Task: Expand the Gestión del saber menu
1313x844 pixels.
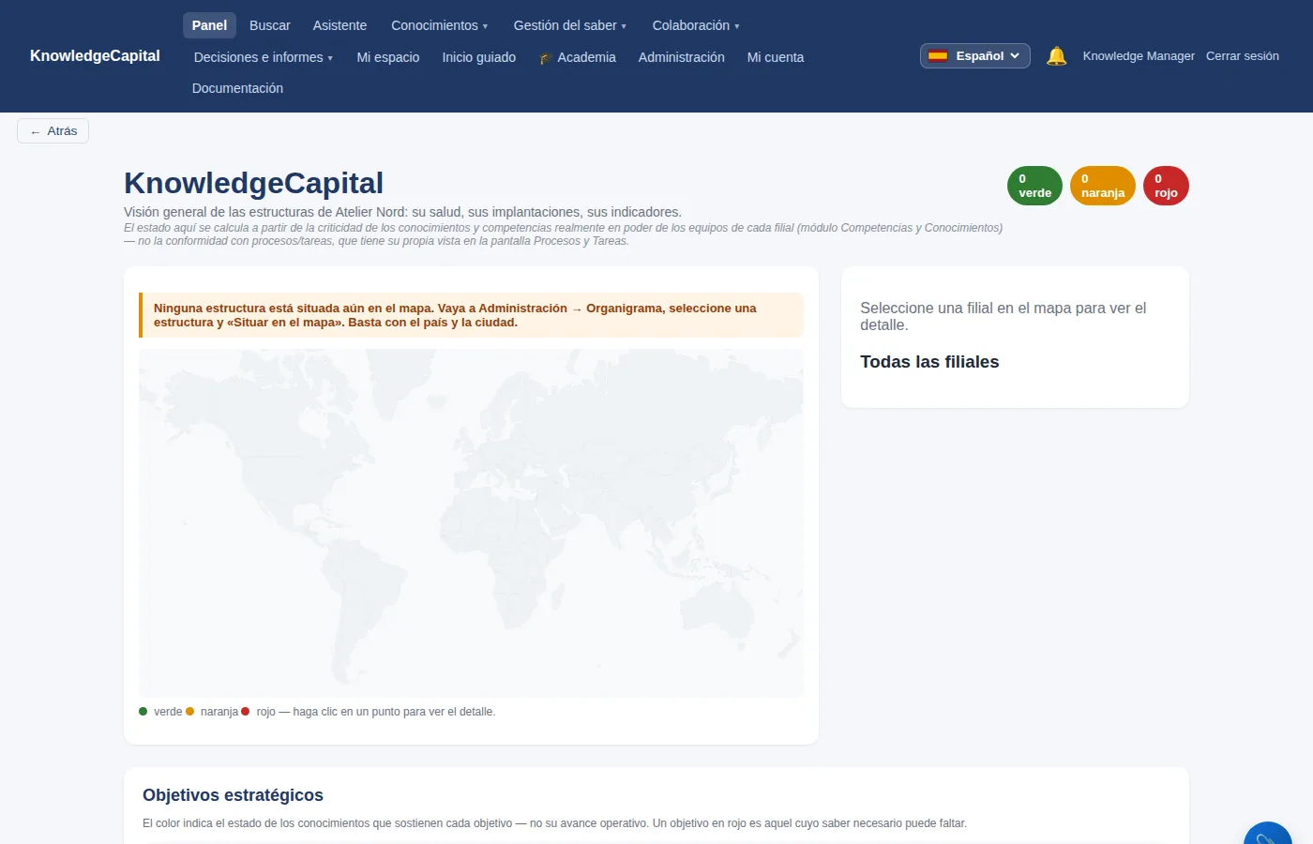Action: 569,25
